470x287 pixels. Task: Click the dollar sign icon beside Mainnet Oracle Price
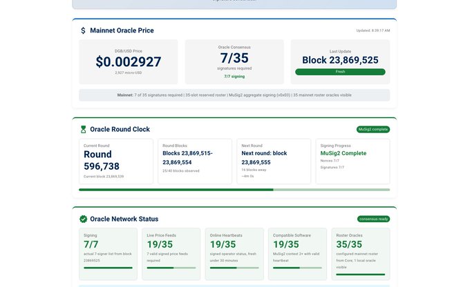click(x=83, y=30)
